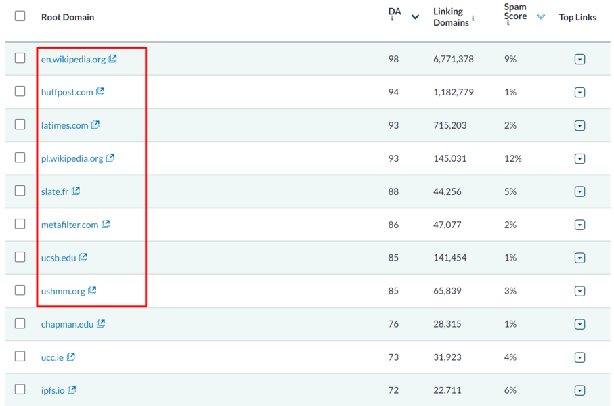Open the ipfs.io domain link
The width and height of the screenshot is (614, 406).
point(53,390)
